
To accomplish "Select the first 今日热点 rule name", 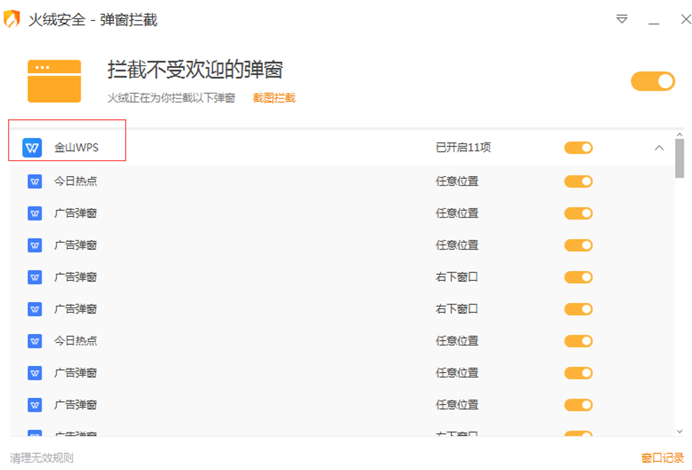I will (76, 181).
